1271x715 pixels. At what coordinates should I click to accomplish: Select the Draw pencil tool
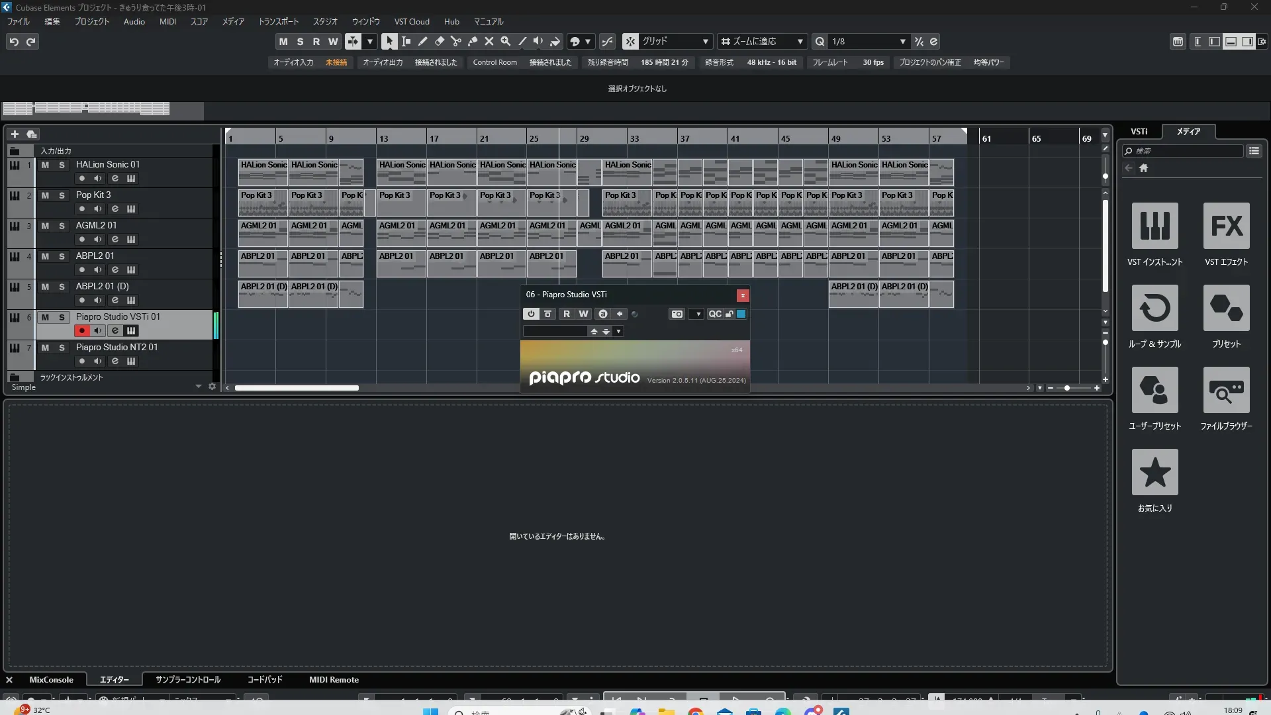422,41
